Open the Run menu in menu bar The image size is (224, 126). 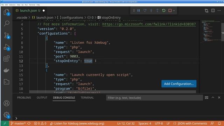(26, 5)
